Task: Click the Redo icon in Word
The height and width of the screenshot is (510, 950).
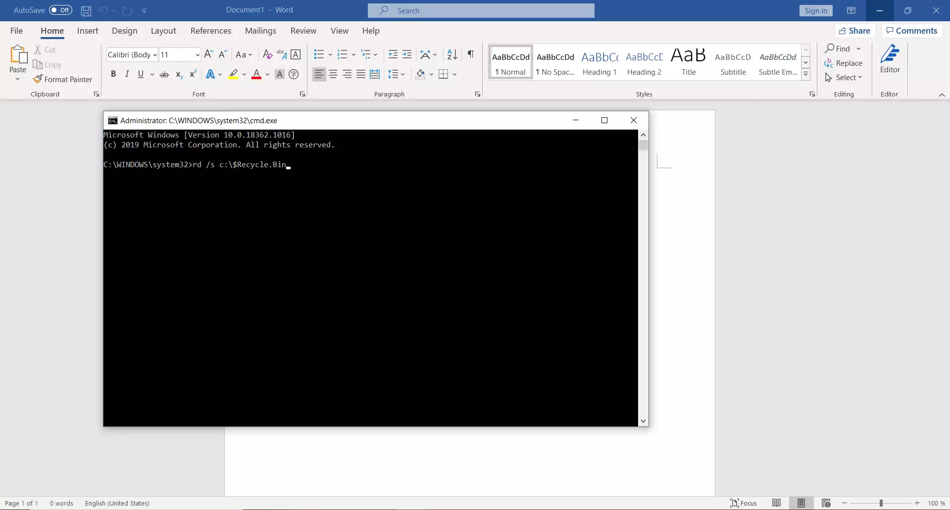Action: [127, 10]
